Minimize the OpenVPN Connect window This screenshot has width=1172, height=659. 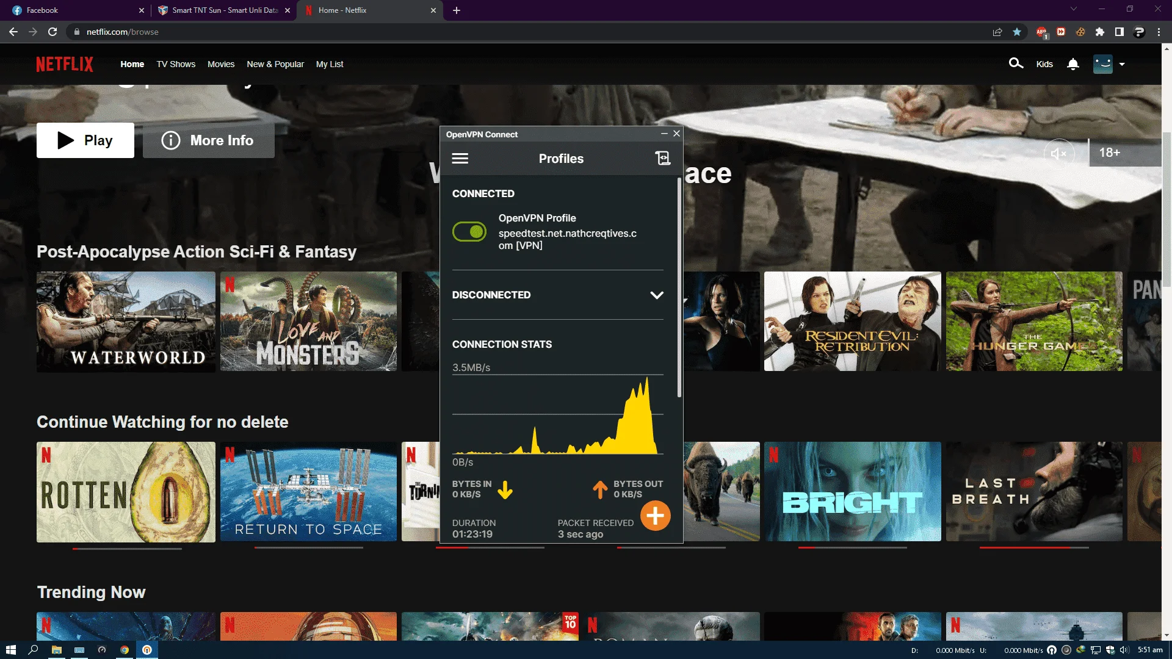point(664,134)
